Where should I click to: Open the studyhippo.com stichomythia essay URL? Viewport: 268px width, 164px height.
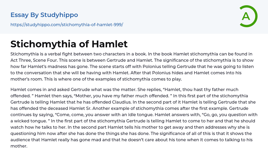tap(66, 25)
